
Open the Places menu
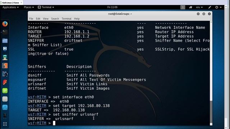[x=29, y=7]
